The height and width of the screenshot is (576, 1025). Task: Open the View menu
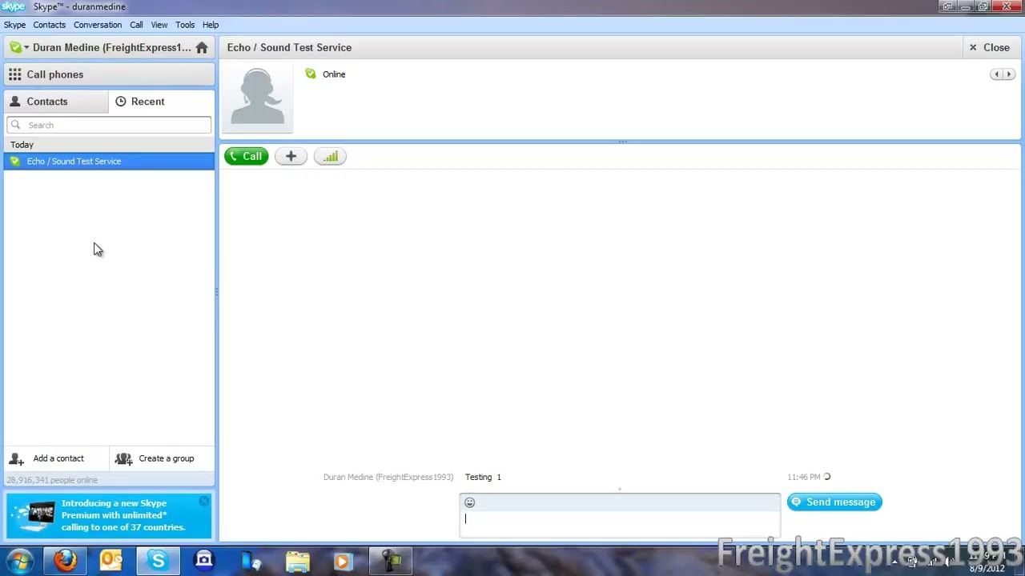159,25
